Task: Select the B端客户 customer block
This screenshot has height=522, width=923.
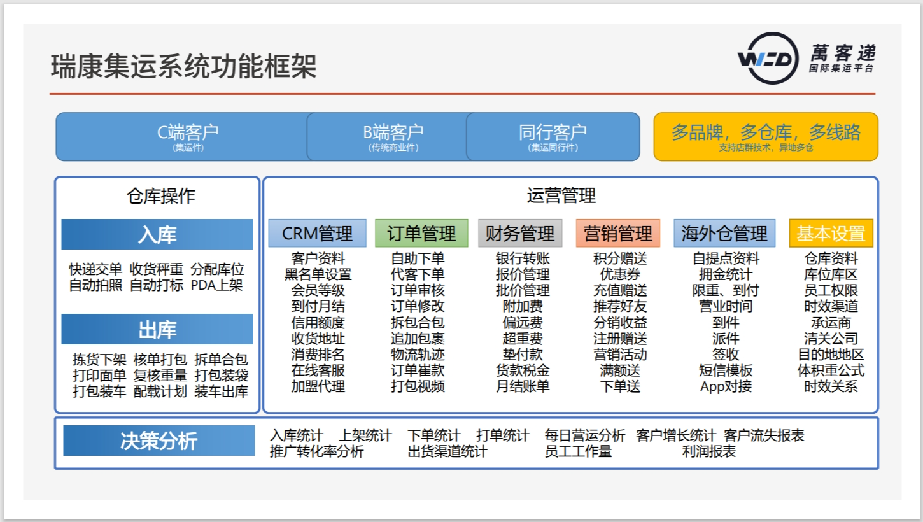Action: pyautogui.click(x=393, y=137)
